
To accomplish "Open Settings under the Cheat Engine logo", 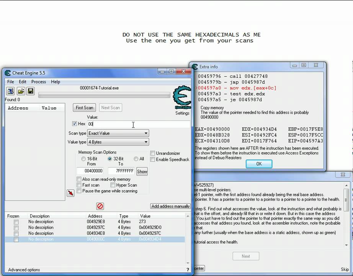I will (182, 113).
